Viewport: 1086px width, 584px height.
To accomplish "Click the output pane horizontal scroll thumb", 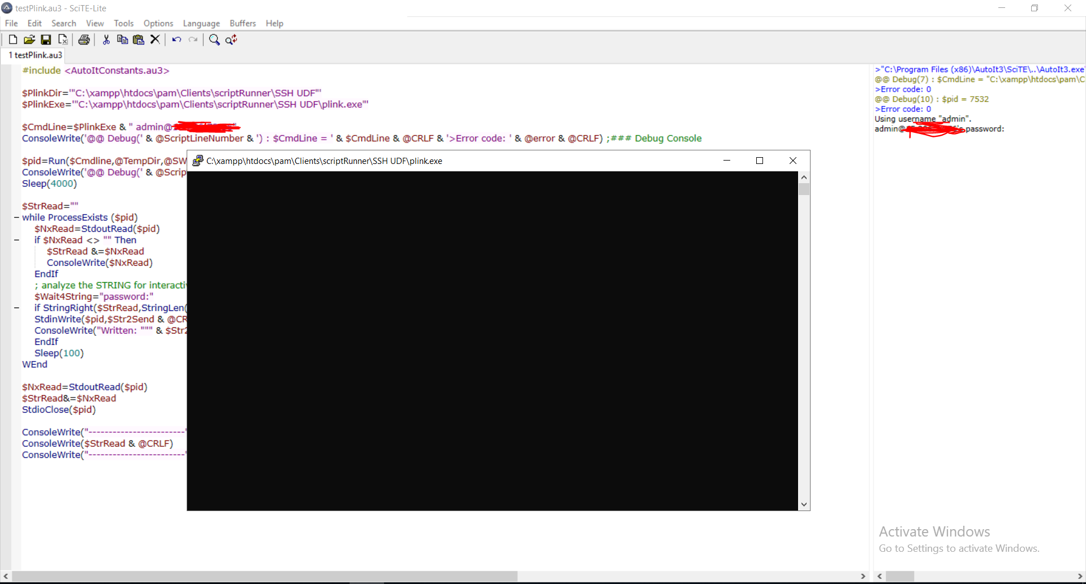I will [x=900, y=576].
